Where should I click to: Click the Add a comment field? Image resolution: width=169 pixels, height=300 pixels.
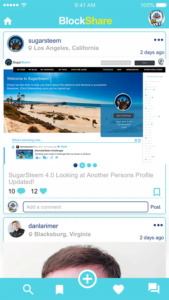click(85, 207)
